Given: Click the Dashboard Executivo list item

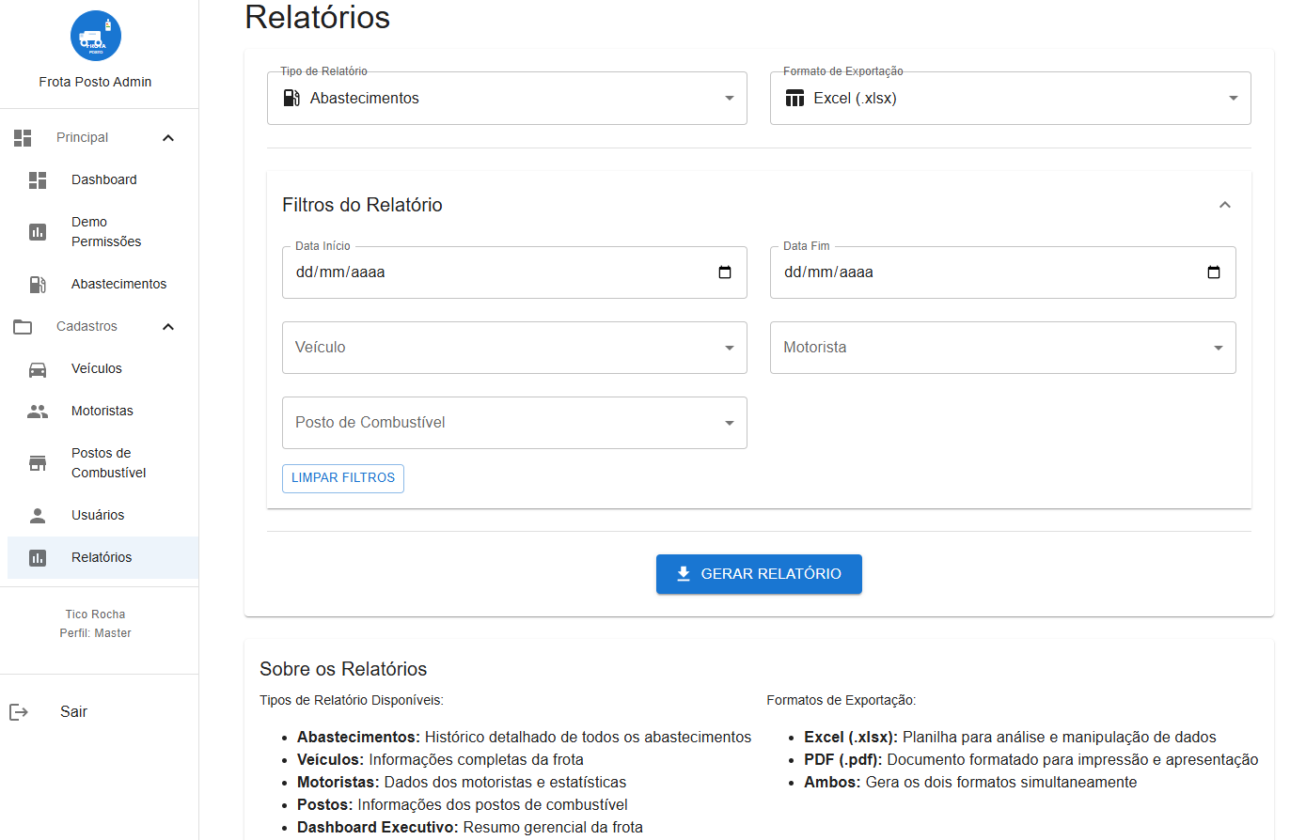Looking at the screenshot, I should tap(470, 828).
